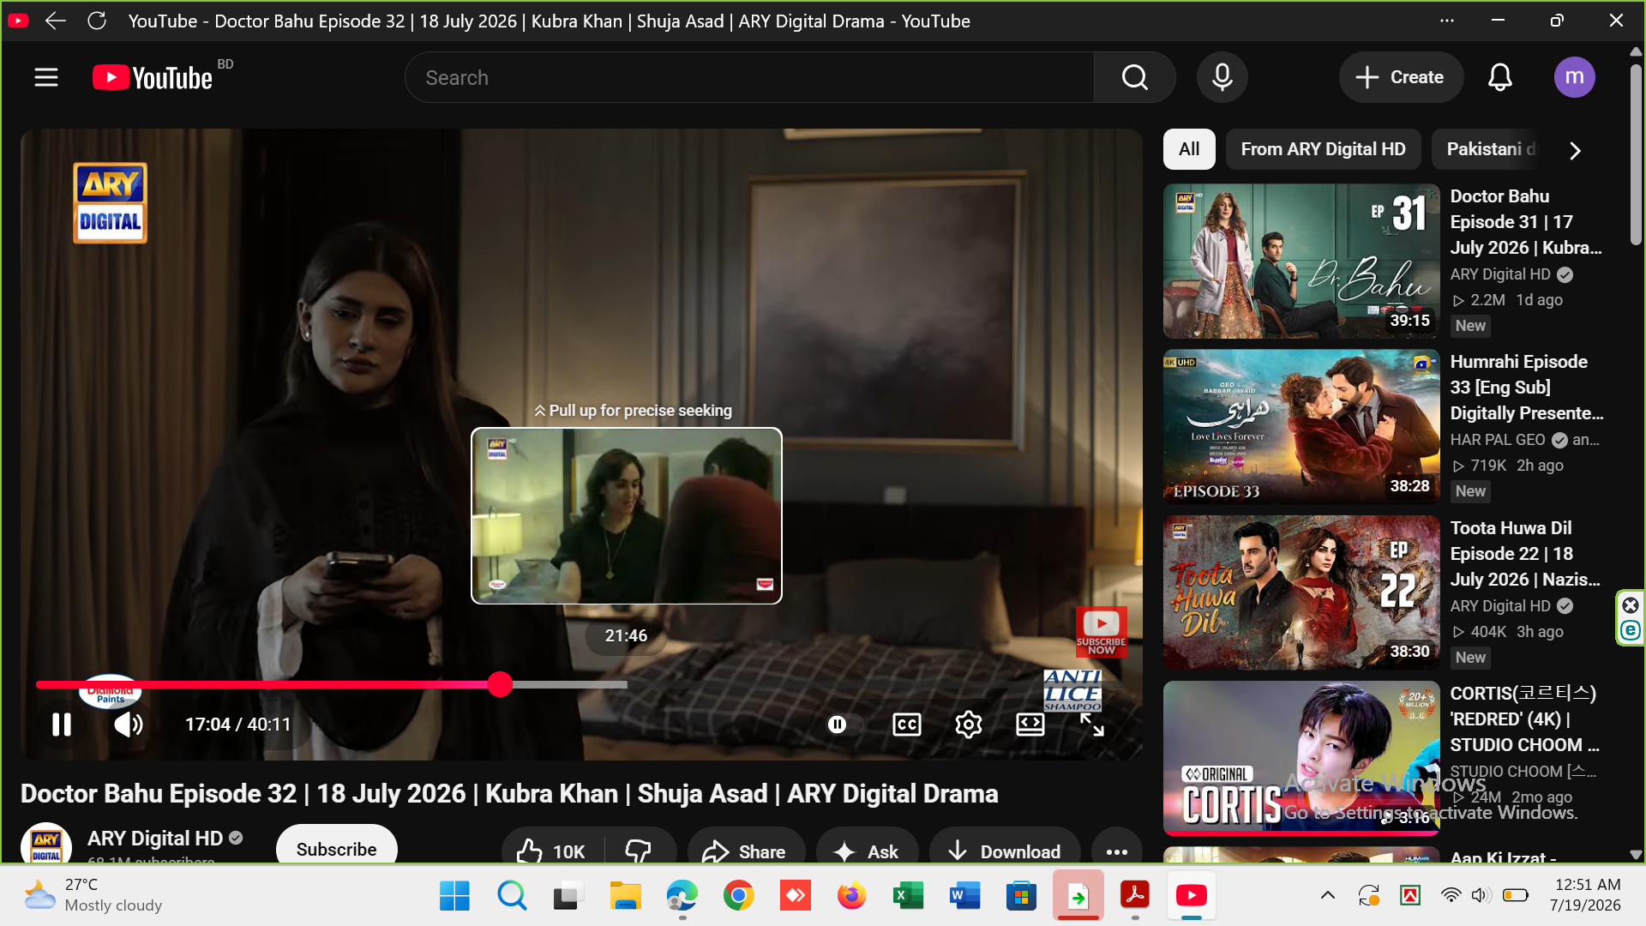Like the video with 10K likes
The width and height of the screenshot is (1646, 926).
click(x=551, y=851)
